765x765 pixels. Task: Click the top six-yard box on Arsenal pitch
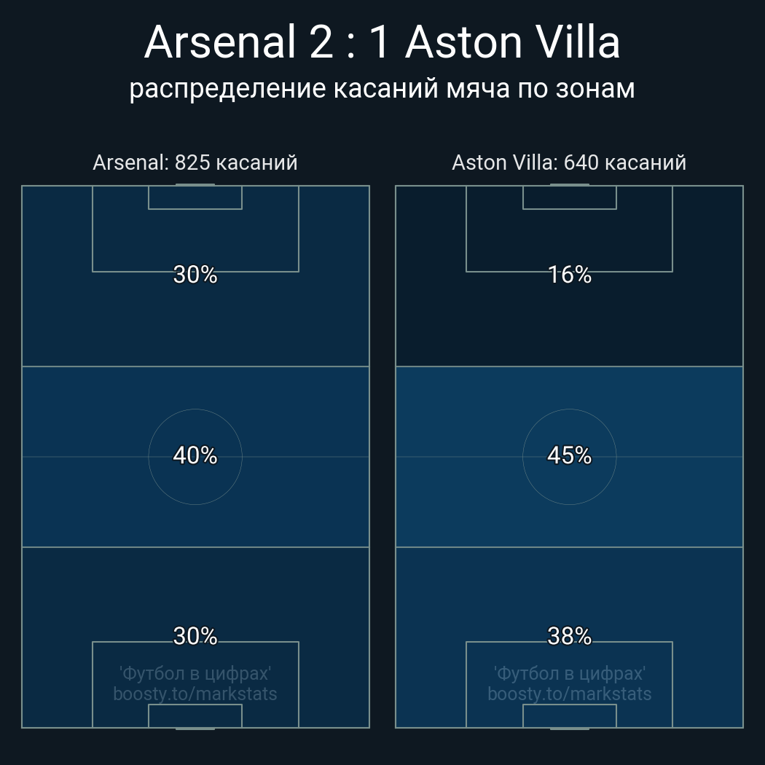point(195,197)
